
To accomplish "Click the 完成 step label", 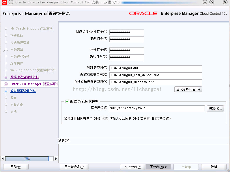I will (x=14, y=112).
